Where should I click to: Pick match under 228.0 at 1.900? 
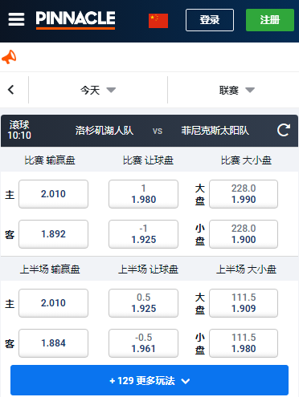pos(244,234)
